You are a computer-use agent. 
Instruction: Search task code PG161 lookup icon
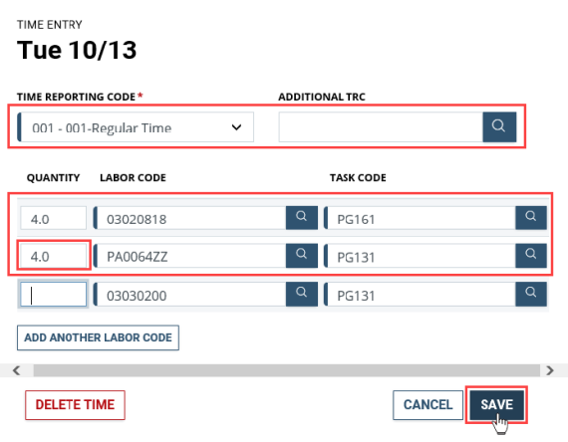click(531, 218)
